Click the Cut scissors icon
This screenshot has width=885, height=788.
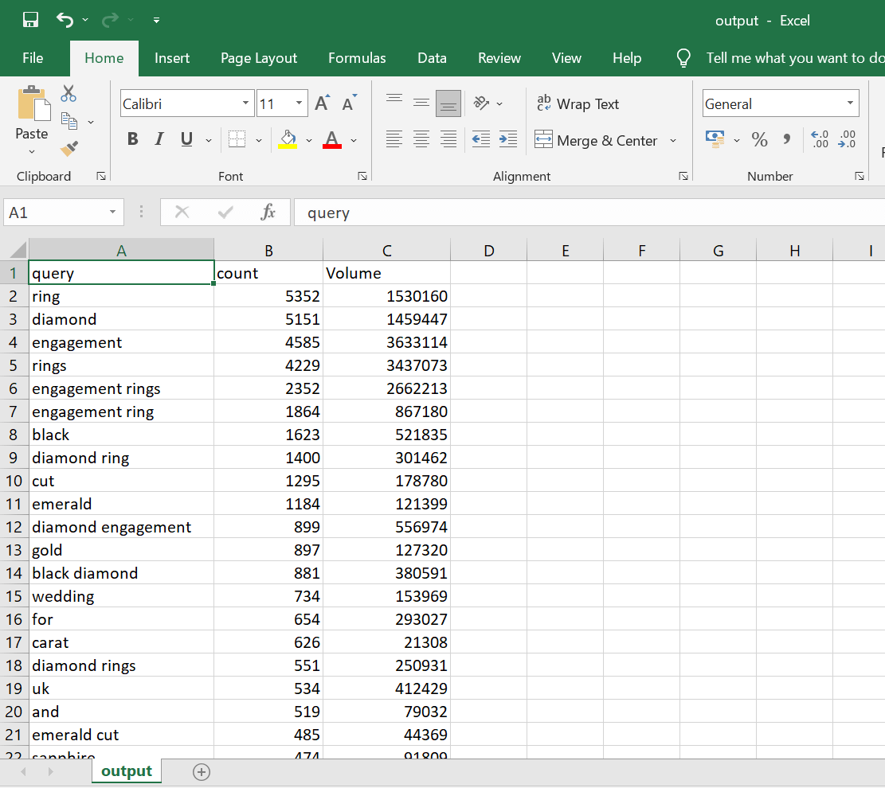(x=69, y=94)
